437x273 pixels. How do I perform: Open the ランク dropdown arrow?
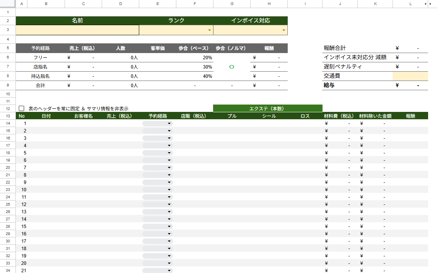210,30
